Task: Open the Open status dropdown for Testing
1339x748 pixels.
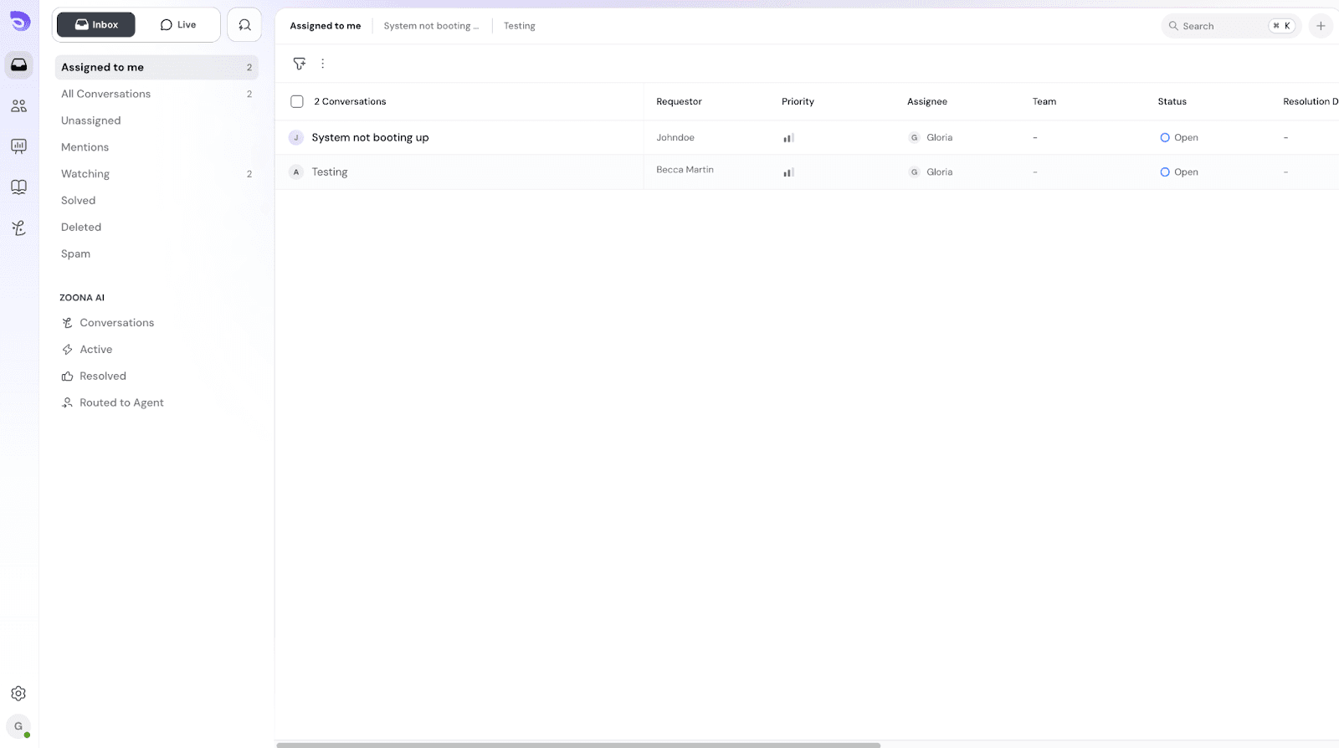Action: (x=1179, y=172)
